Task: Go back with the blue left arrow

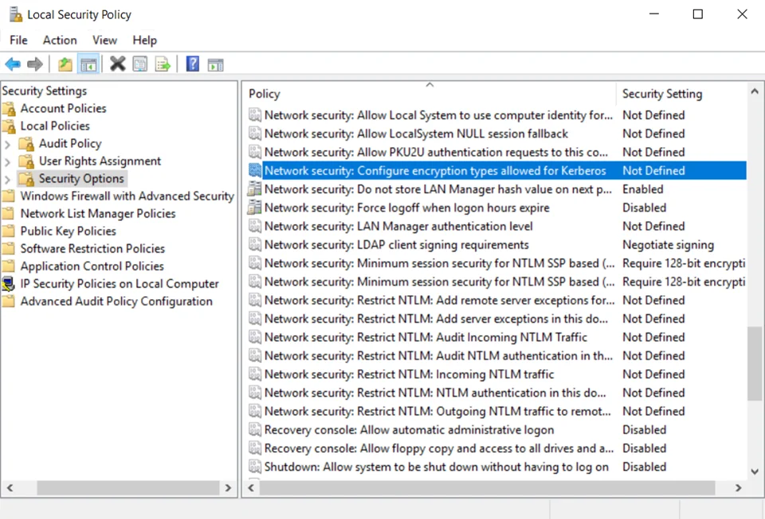Action: pyautogui.click(x=13, y=64)
